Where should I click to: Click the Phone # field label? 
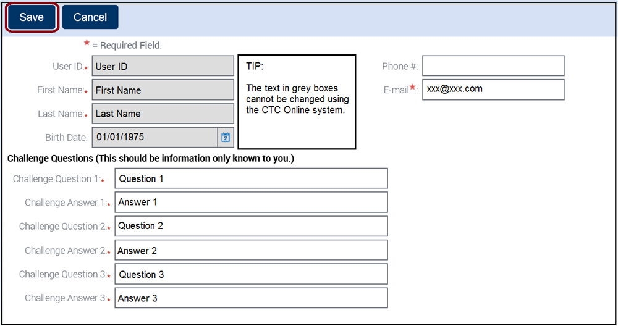(x=399, y=66)
